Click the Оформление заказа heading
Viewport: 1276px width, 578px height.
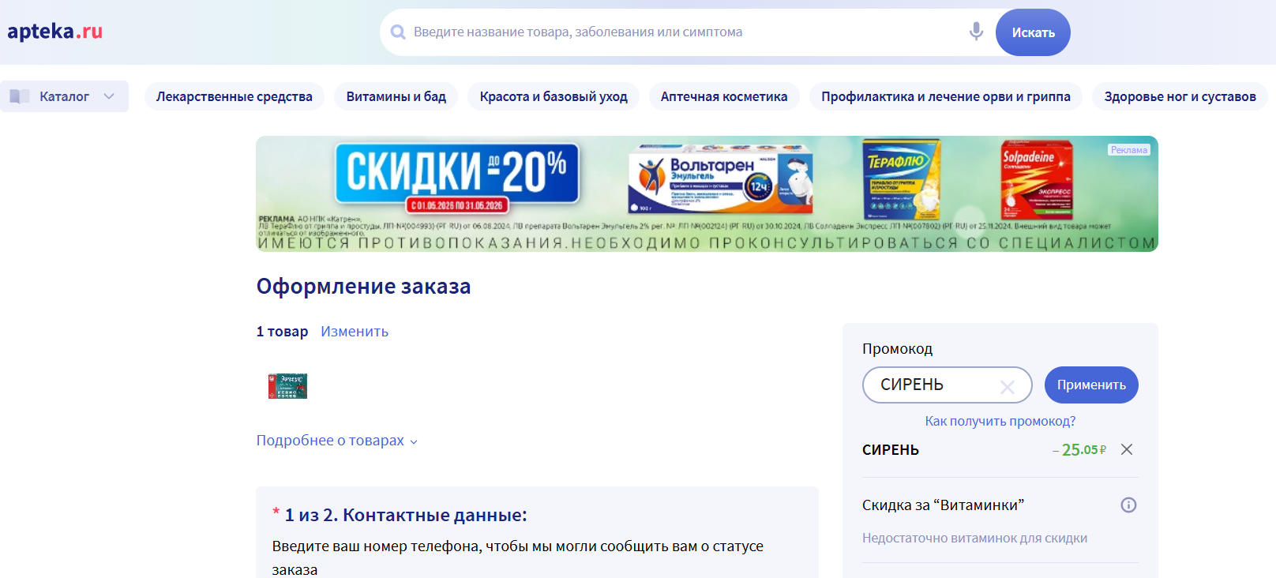pos(363,287)
